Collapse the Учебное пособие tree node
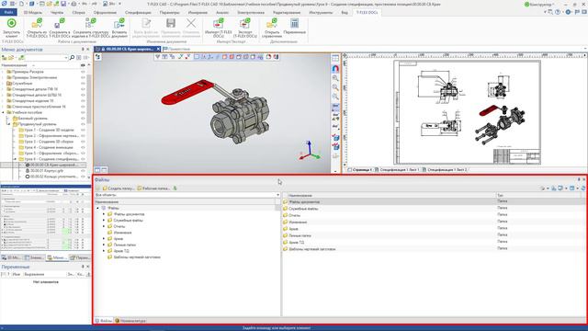 coord(4,112)
